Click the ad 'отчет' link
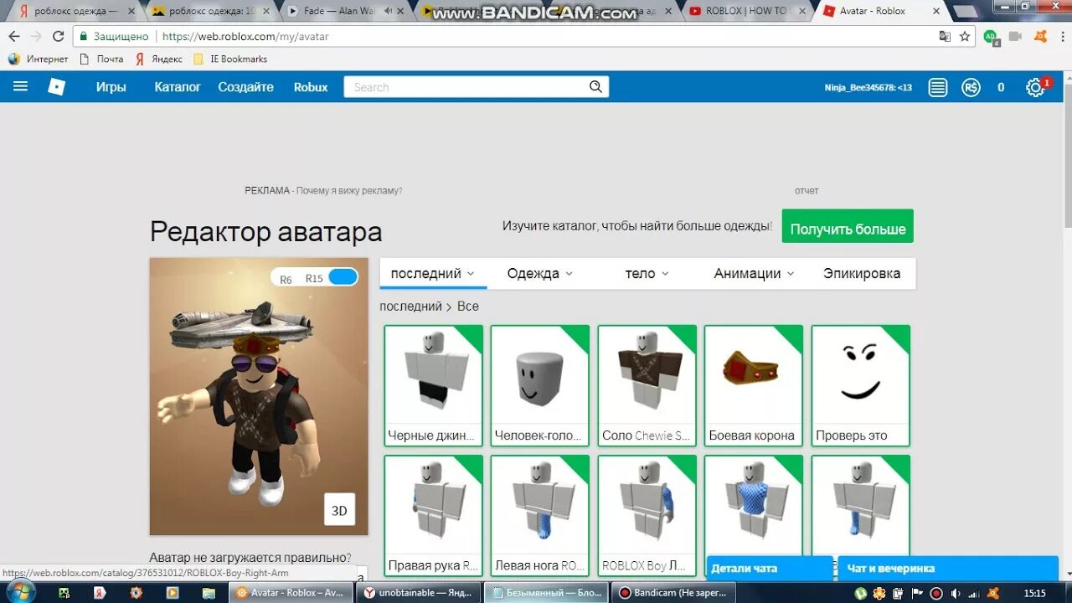The image size is (1072, 603). point(807,190)
